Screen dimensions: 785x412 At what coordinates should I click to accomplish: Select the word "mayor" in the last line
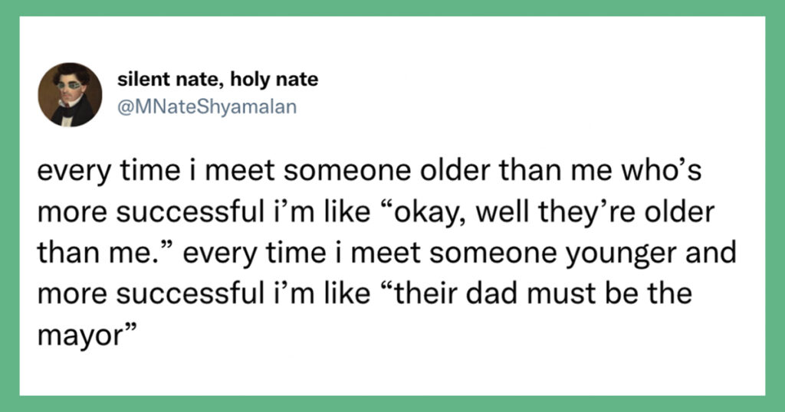[79, 337]
